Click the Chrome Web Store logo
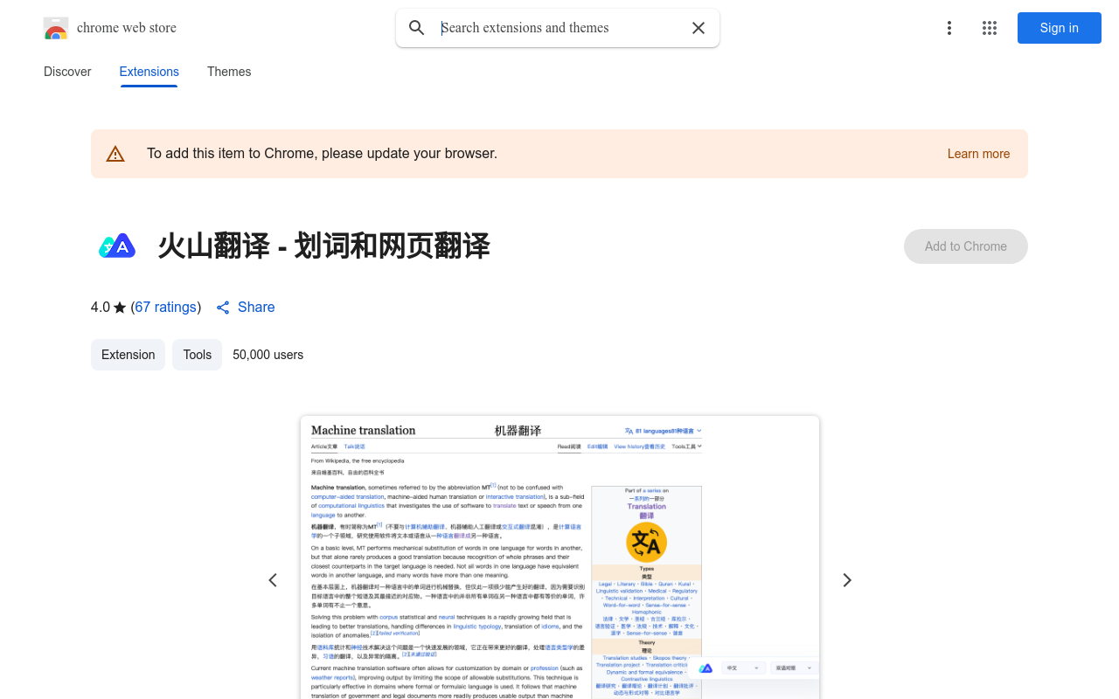 [55, 28]
